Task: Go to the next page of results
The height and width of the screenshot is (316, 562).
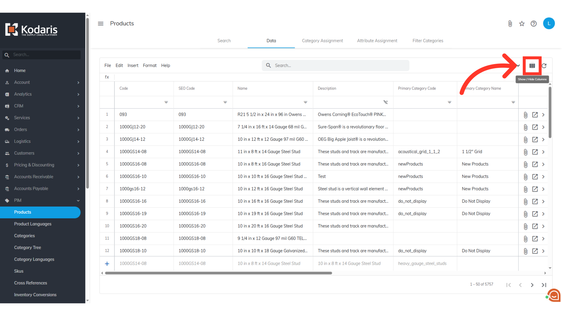Action: tap(532, 285)
